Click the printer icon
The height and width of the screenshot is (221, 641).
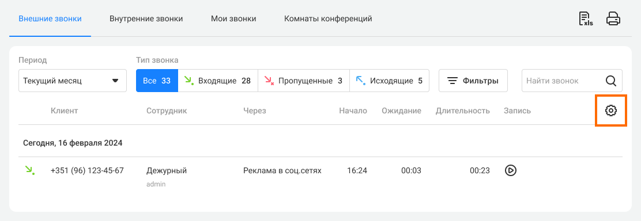(x=613, y=19)
